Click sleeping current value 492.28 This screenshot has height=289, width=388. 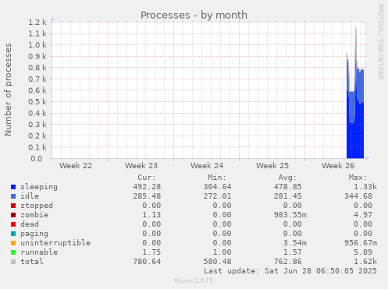click(x=147, y=187)
